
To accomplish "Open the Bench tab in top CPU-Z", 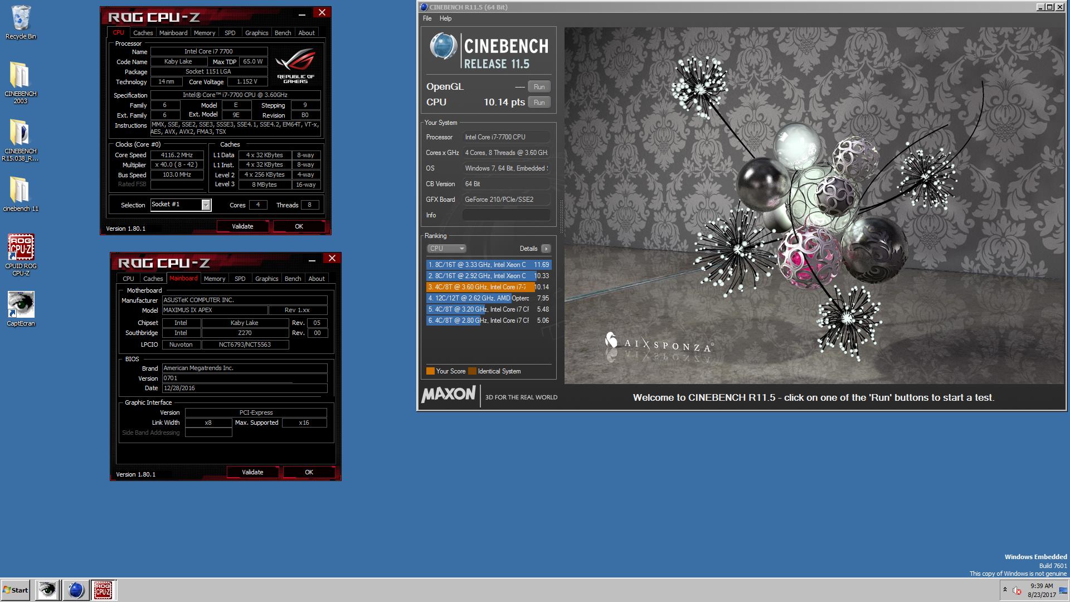I will point(283,33).
